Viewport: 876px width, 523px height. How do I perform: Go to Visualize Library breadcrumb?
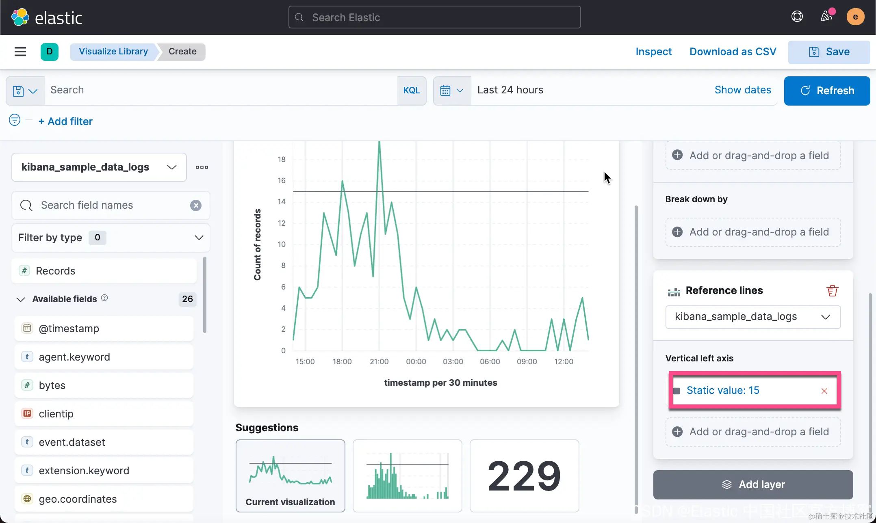click(x=113, y=52)
